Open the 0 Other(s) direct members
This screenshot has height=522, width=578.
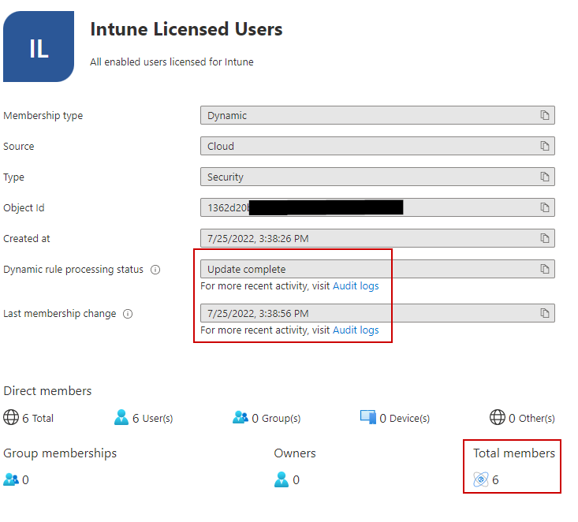(522, 418)
